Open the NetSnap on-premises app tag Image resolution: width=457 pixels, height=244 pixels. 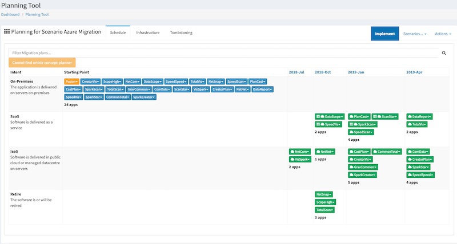tap(216, 82)
